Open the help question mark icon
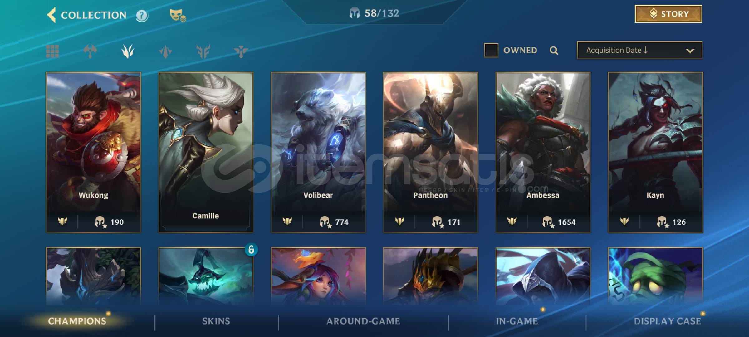 pyautogui.click(x=142, y=15)
